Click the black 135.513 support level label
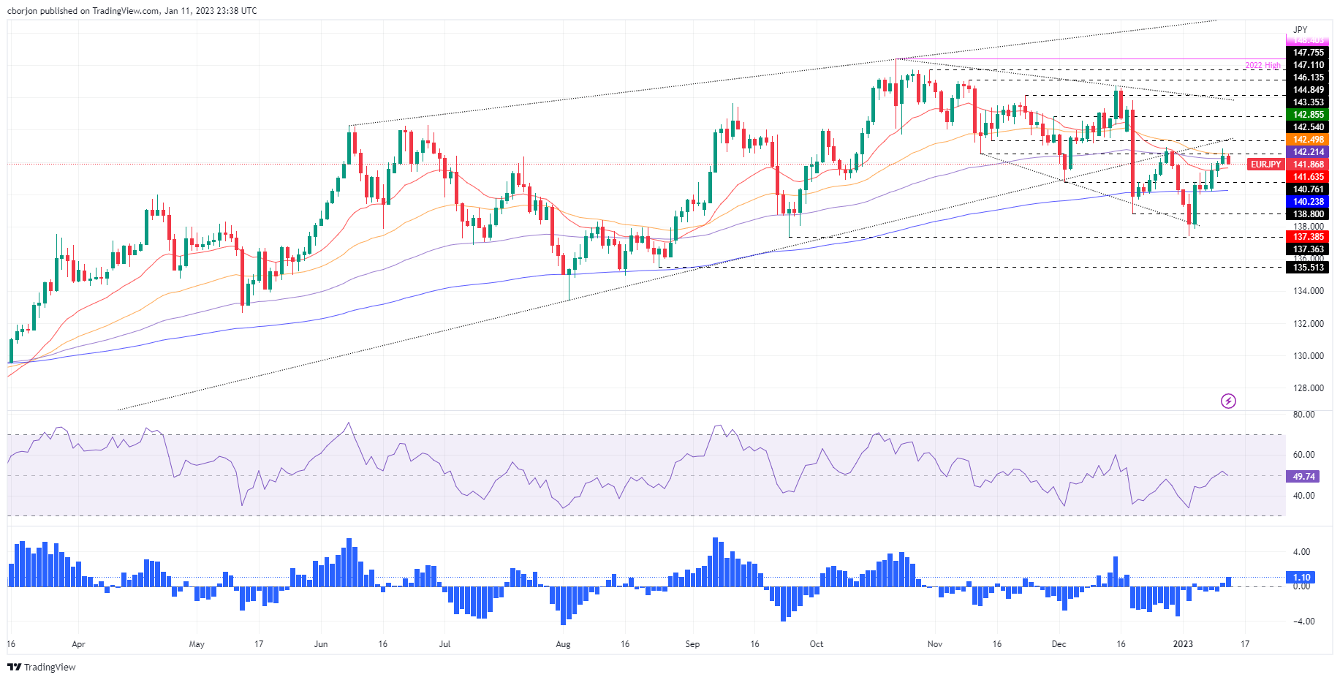Viewport: 1340px width, 680px height. point(1308,268)
